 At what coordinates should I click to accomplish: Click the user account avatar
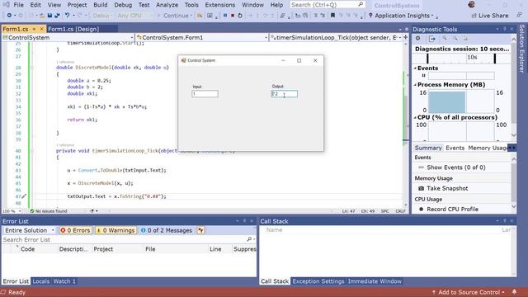click(471, 5)
